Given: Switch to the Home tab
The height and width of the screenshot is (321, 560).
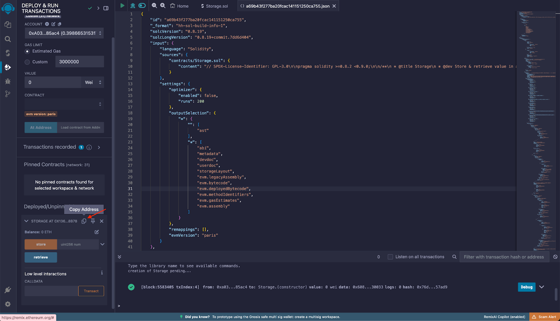Looking at the screenshot, I should coord(179,6).
